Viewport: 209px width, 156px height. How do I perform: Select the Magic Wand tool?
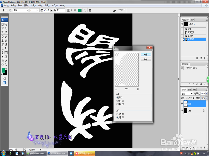pyautogui.click(x=6, y=28)
